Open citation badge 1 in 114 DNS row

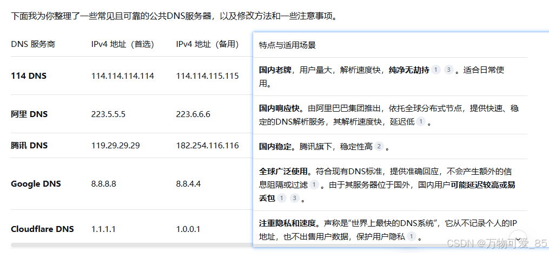(435, 70)
